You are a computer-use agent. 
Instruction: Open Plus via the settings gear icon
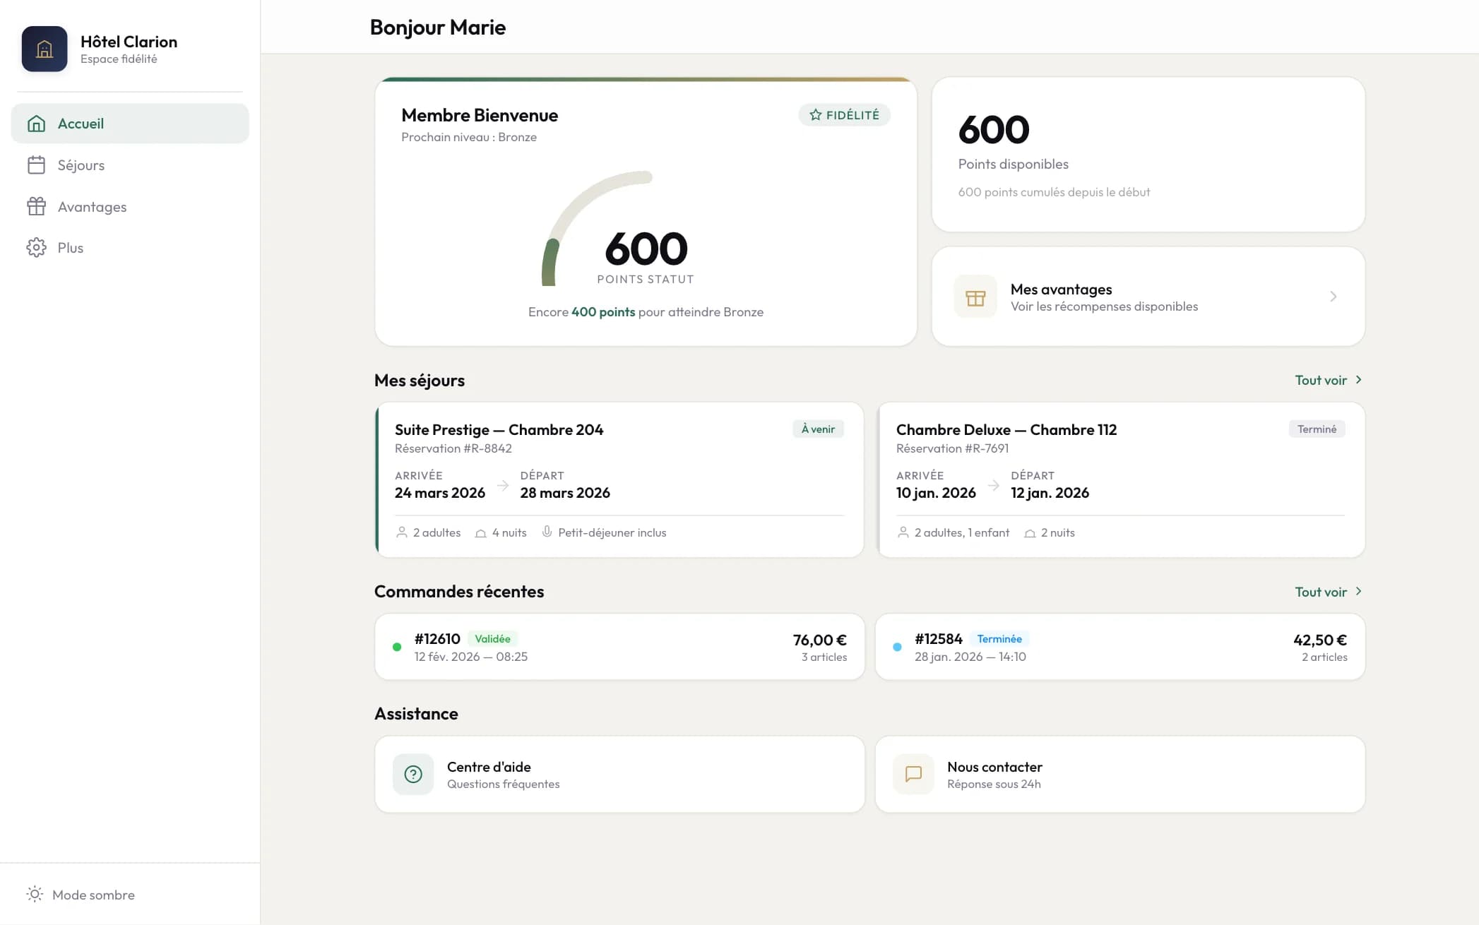(36, 247)
